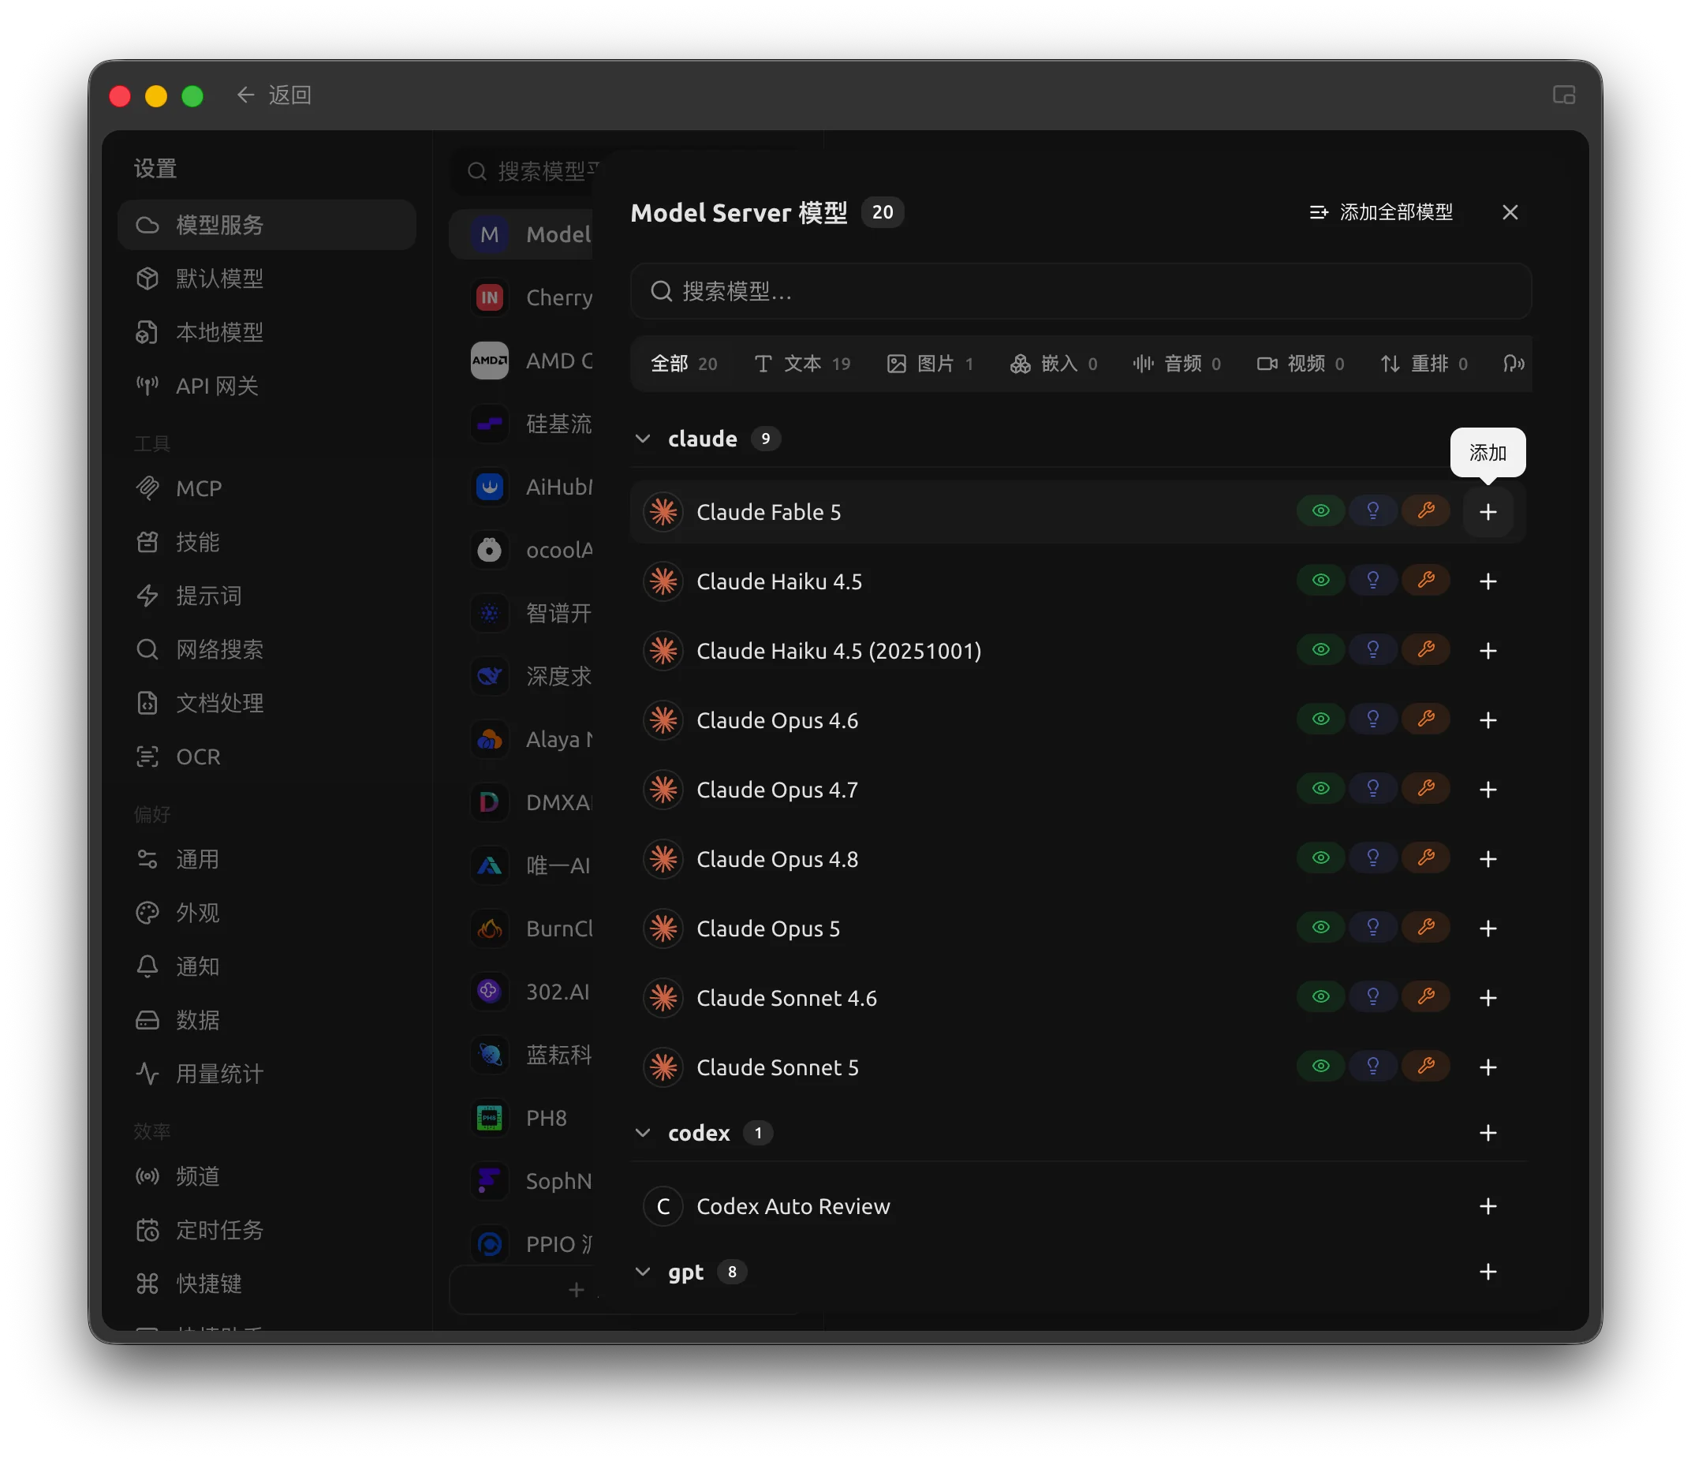Screen dimensions: 1691x1461
Task: Open 频道 channels settings
Action: point(267,1176)
